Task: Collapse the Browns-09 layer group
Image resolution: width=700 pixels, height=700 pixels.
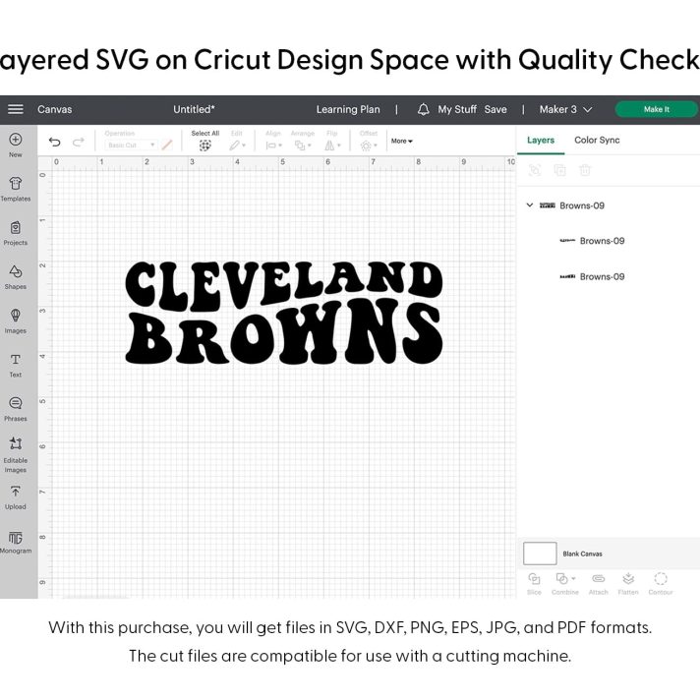Action: point(530,205)
